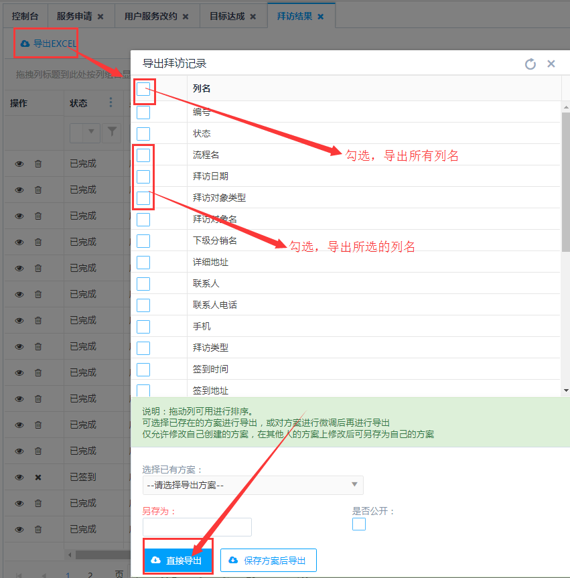Screen dimensions: 570x578
Task: Click the X icon in the 已签到 row
Action: [x=38, y=477]
